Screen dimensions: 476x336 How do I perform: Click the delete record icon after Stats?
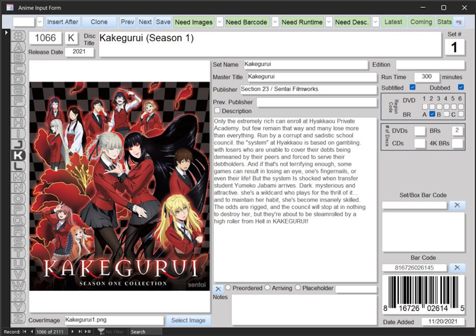pos(459,22)
